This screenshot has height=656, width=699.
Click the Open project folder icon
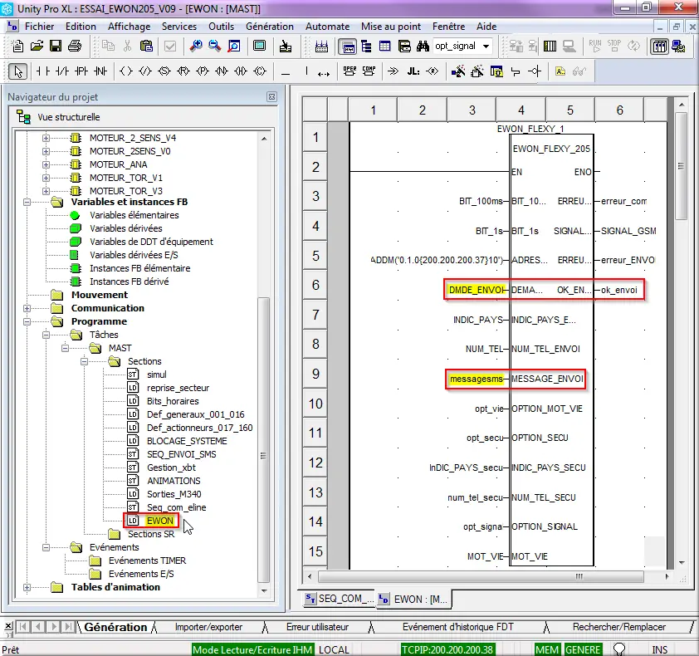(x=37, y=46)
